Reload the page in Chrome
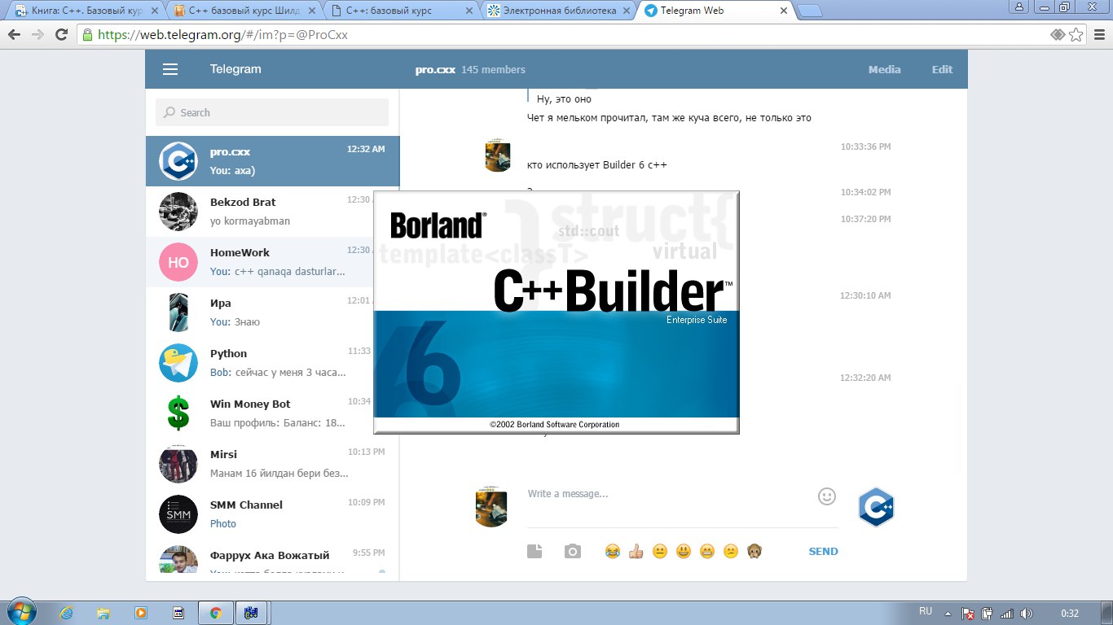This screenshot has width=1113, height=625. 61,35
